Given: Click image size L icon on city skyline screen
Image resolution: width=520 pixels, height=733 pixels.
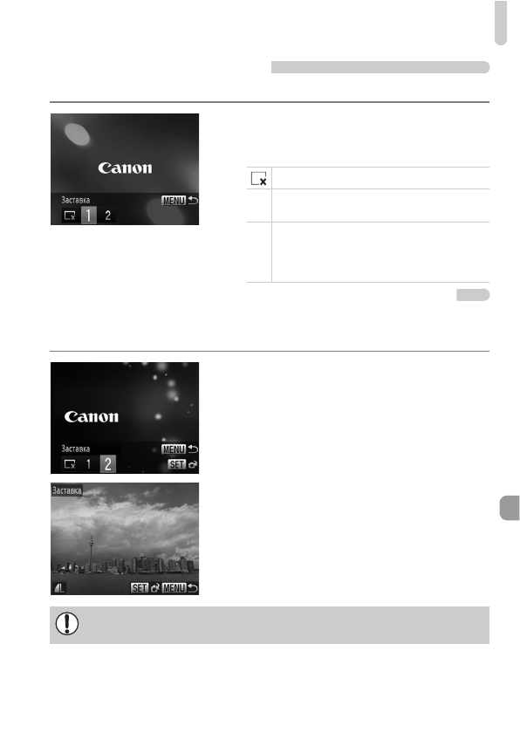Looking at the screenshot, I should (59, 588).
